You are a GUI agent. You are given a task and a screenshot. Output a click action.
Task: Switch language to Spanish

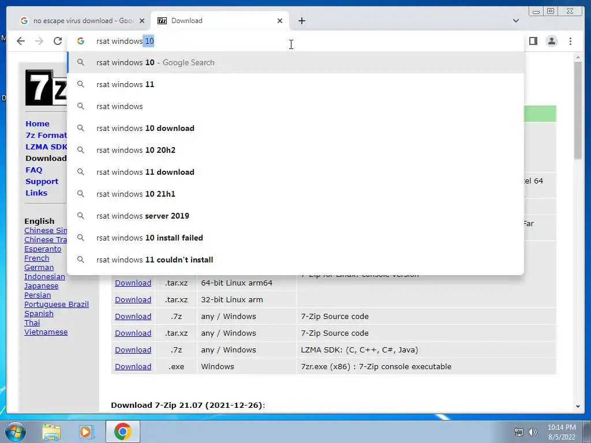39,313
